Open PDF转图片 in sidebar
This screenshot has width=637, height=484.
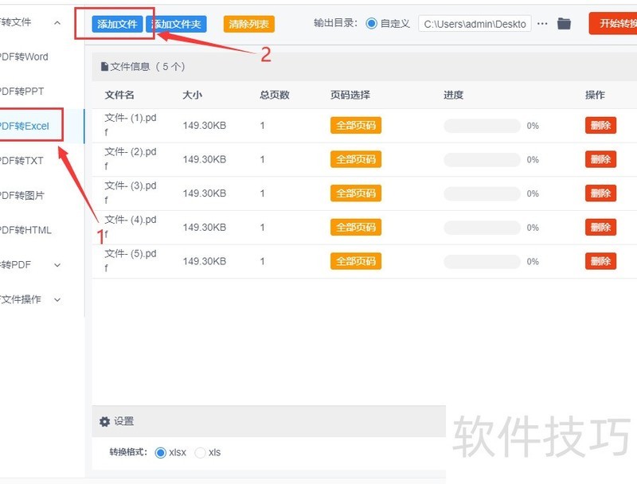[21, 195]
